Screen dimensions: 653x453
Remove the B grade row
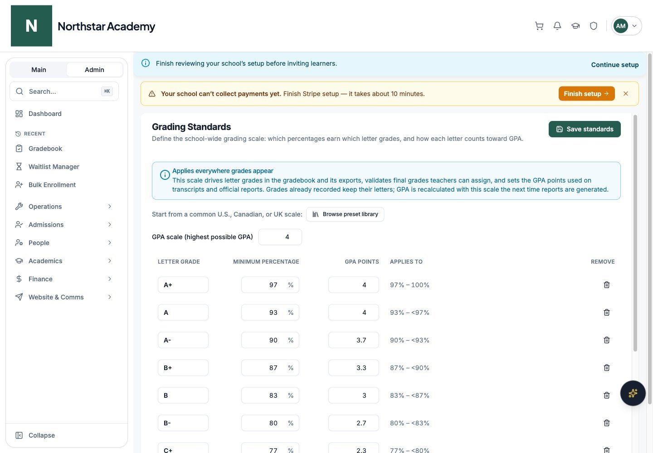(607, 395)
